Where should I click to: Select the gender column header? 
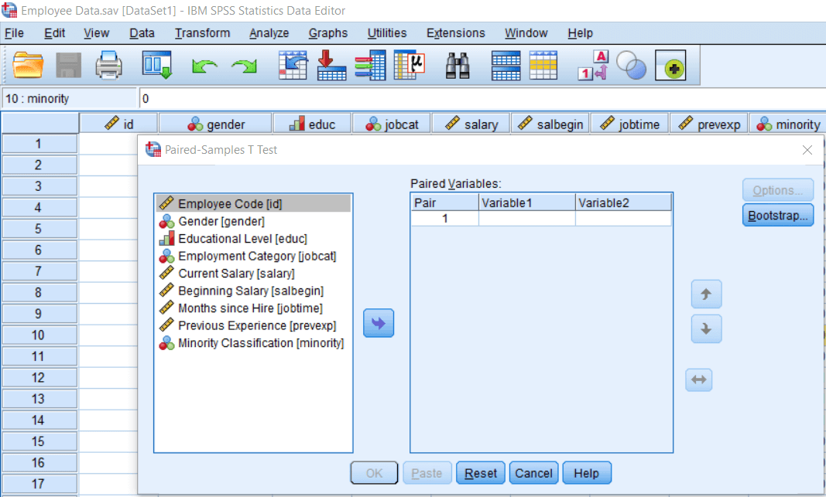pos(215,124)
